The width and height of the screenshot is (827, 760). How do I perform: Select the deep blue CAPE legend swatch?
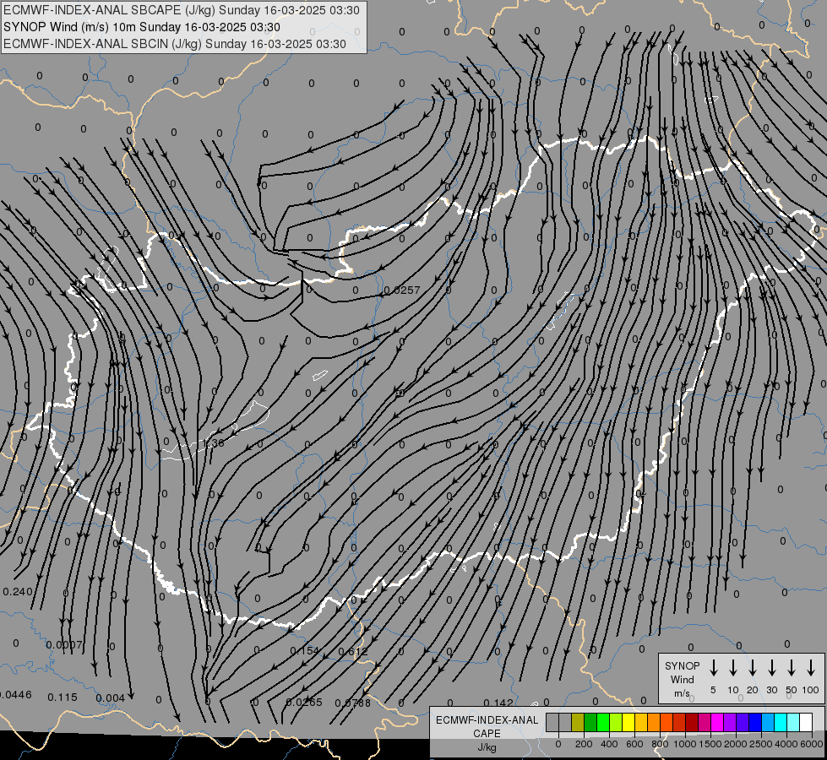(754, 722)
